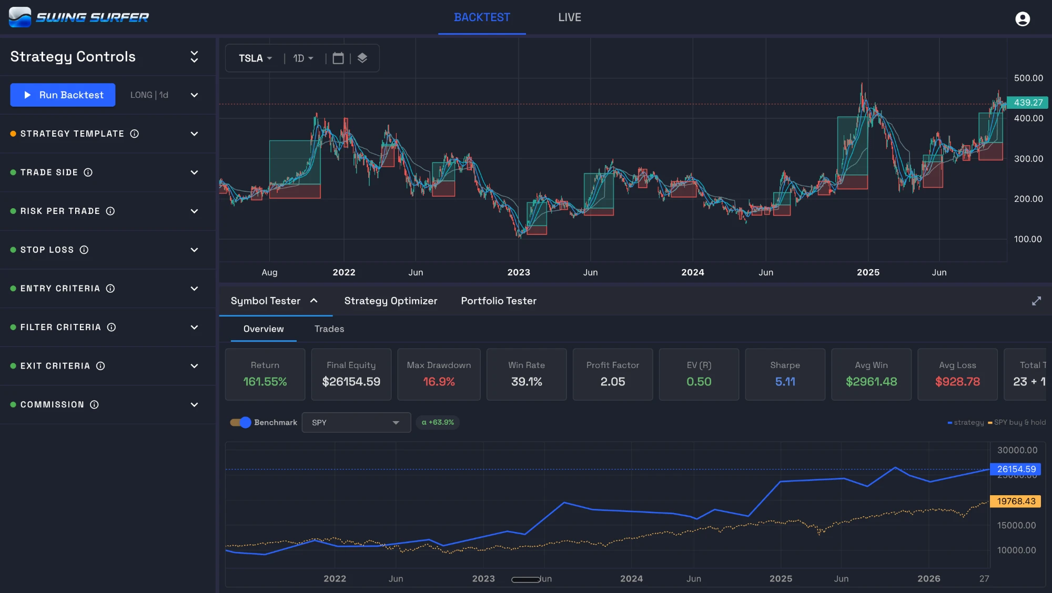
Task: Open the chart calendar date picker
Action: pyautogui.click(x=338, y=58)
